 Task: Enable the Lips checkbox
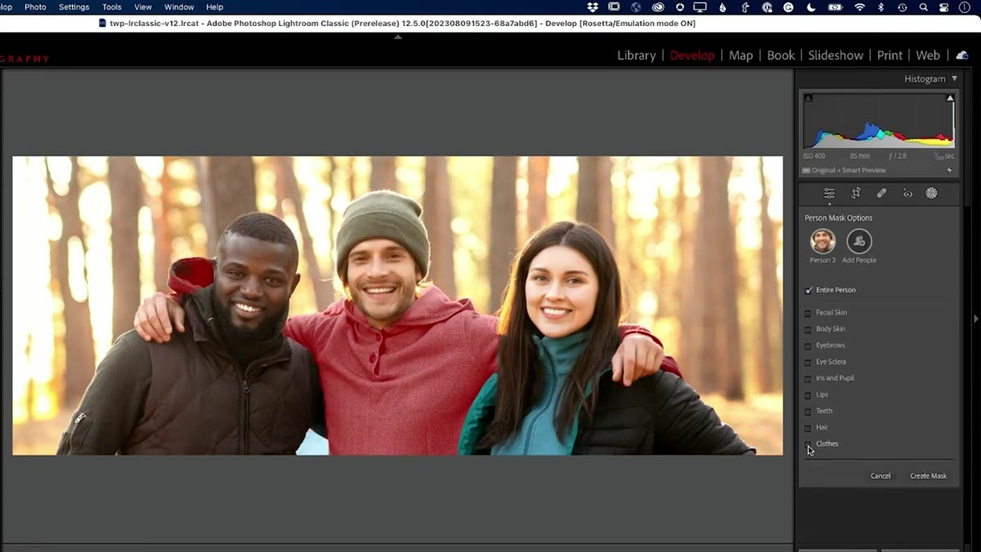[809, 394]
